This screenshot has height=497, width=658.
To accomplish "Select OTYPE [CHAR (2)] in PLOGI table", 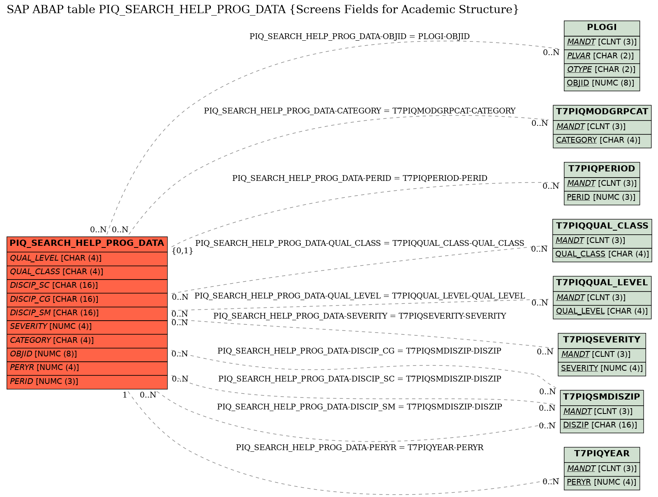I will pos(602,70).
